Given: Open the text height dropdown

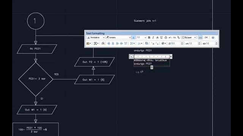Looking at the screenshot, I should click(x=141, y=37).
